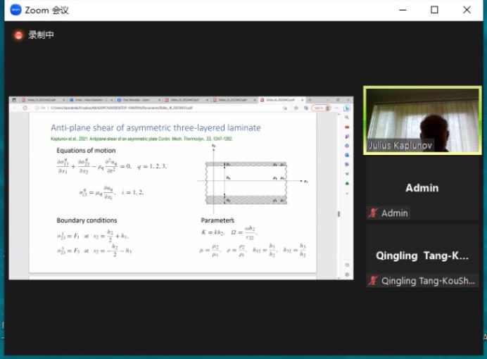Select Julius Kaplunov's video thumbnail
Screen dimensions: 487x359
click(x=421, y=120)
